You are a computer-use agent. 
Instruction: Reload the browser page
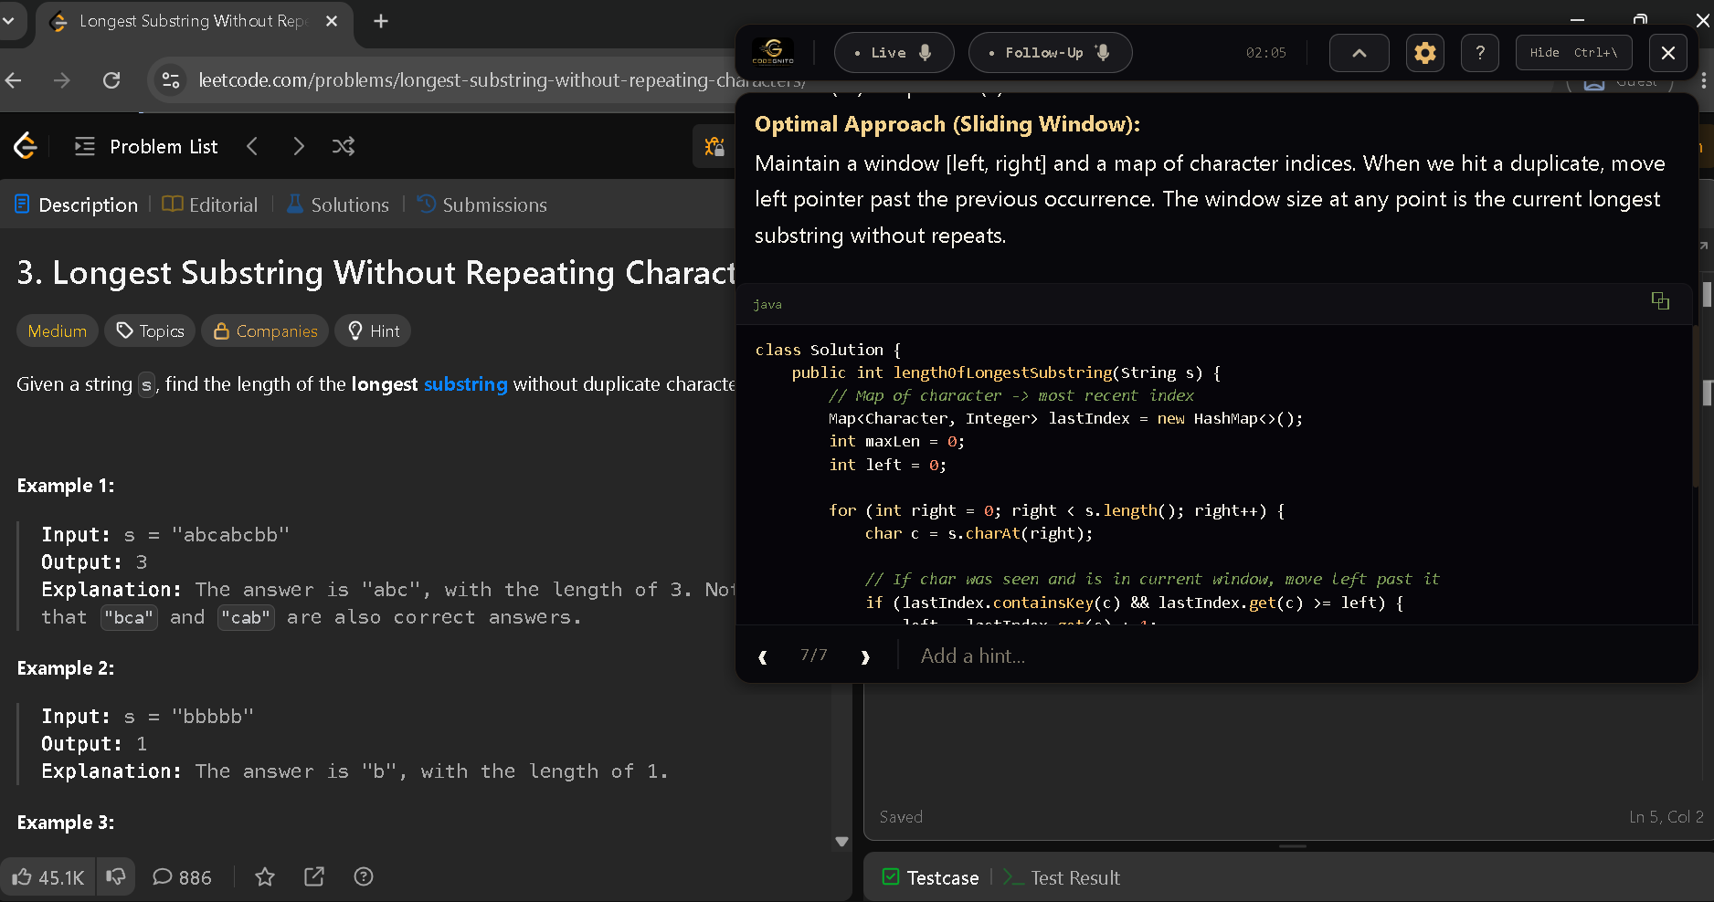(111, 80)
